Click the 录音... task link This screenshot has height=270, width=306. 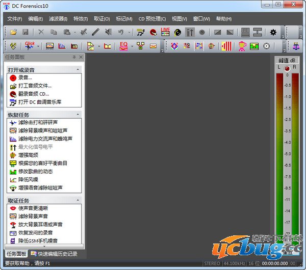[x=25, y=77]
